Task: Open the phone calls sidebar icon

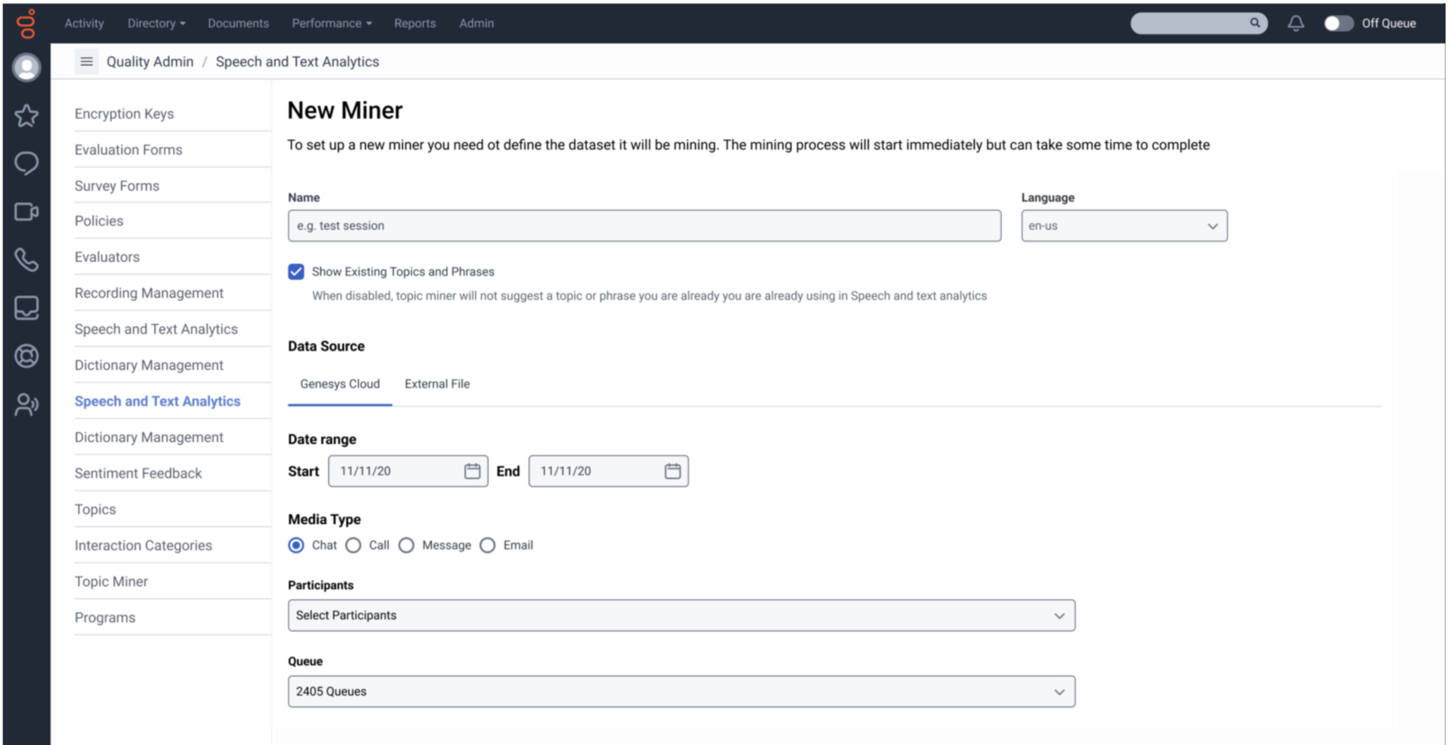Action: click(27, 260)
